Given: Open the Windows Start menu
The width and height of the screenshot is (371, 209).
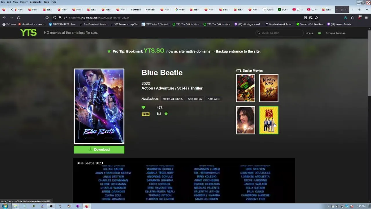Looking at the screenshot, I should [x=5, y=206].
